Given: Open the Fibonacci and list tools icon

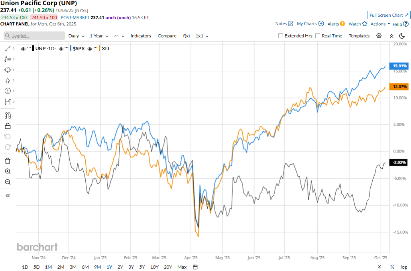Looking at the screenshot, I should pos(8,59).
